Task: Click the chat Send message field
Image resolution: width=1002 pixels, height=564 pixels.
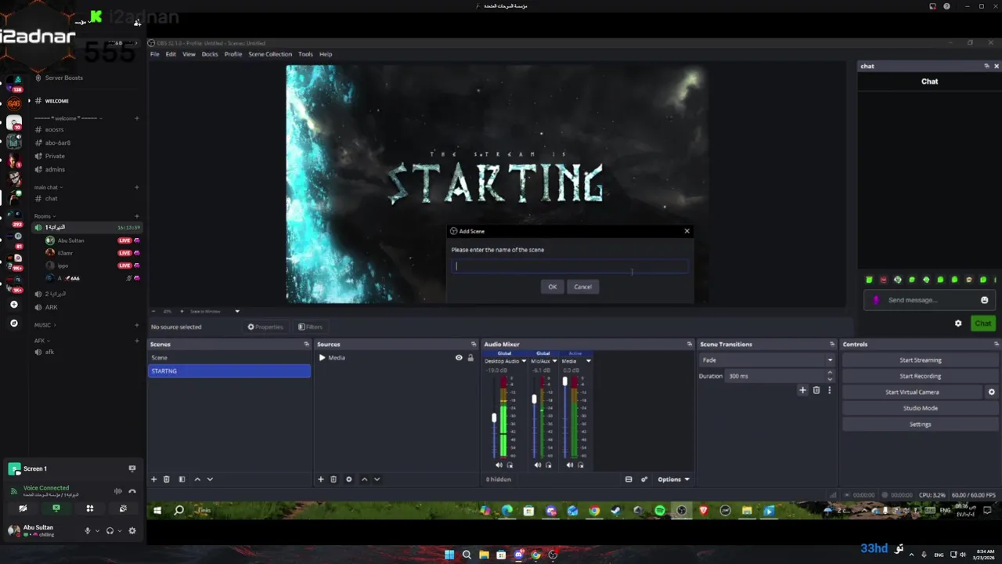Action: coord(928,300)
